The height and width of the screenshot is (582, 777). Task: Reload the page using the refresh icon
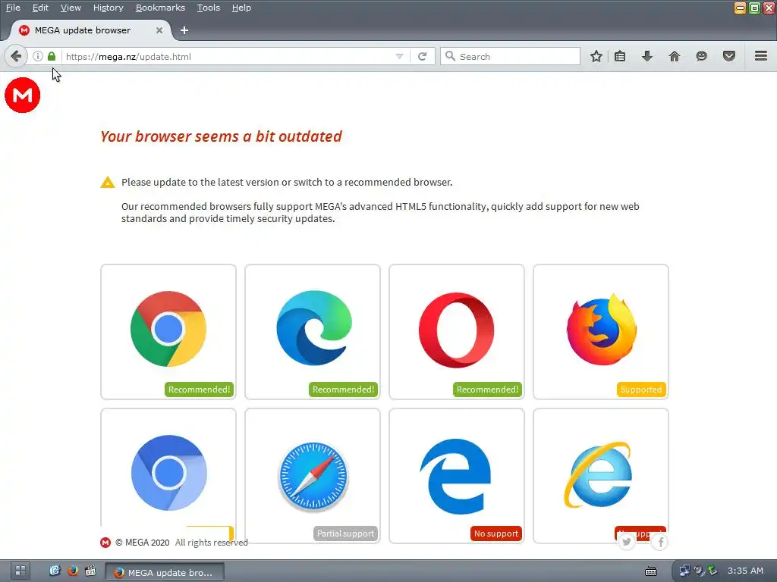click(422, 56)
